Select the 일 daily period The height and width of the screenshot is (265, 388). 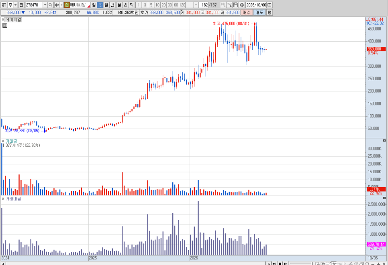pyautogui.click(x=94, y=5)
